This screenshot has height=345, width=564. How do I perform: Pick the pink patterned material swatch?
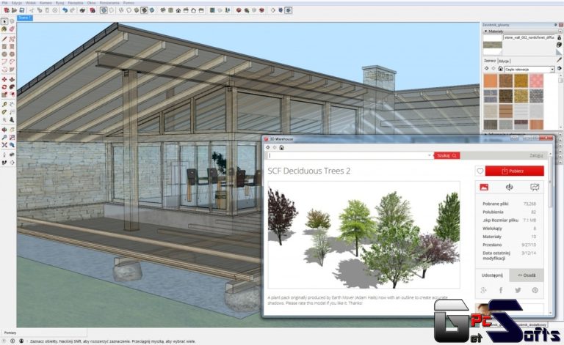pyautogui.click(x=536, y=81)
